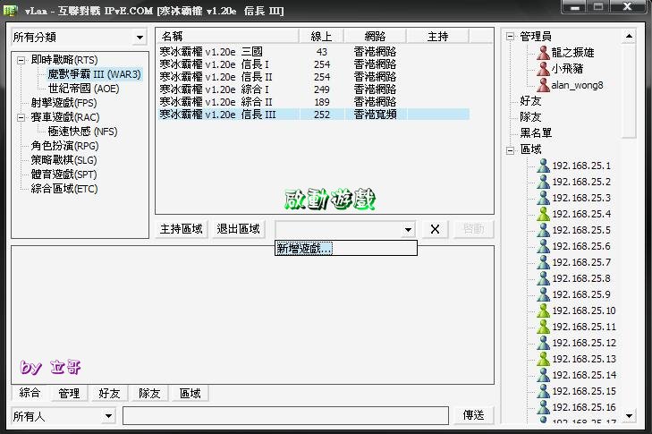Click the chat message input field
The image size is (652, 434).
point(285,416)
